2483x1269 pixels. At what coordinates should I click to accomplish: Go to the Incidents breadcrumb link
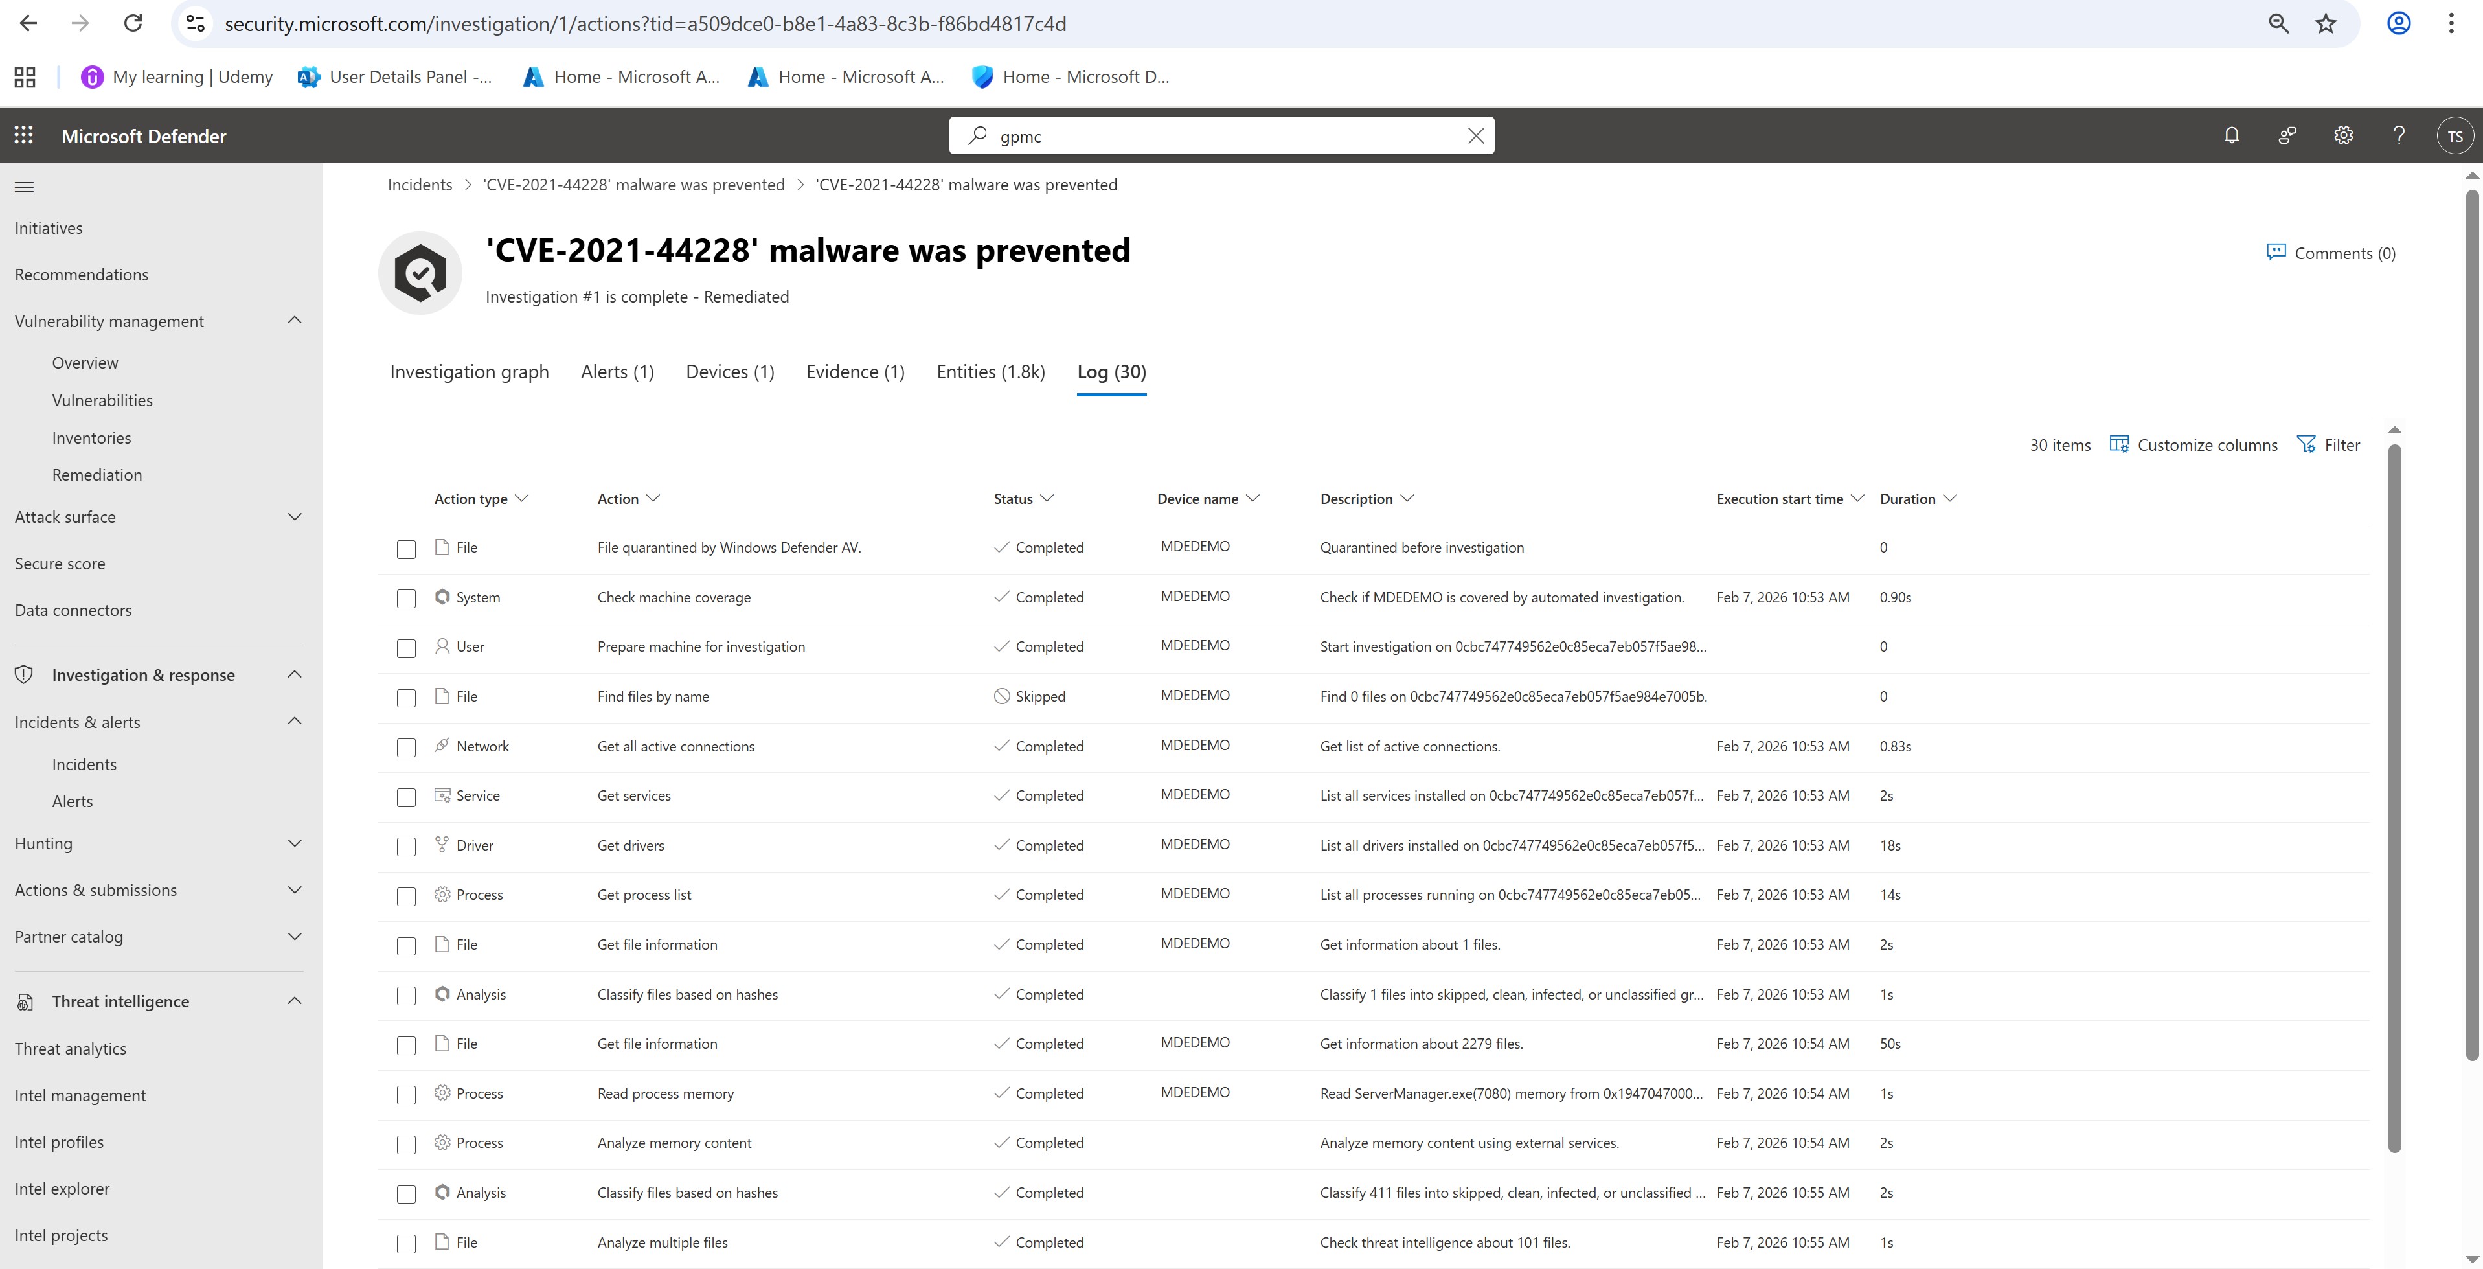[x=419, y=185]
